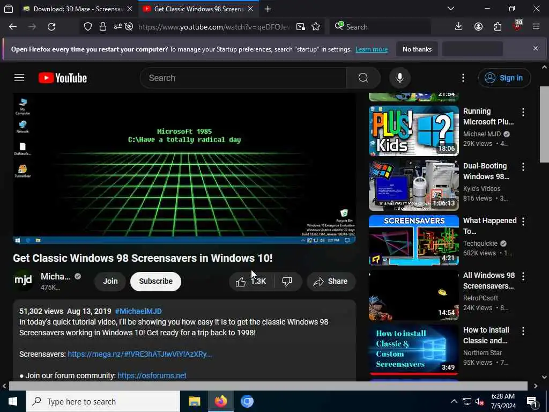
Task: Open the Firefox application hamburger menu
Action: [x=536, y=27]
